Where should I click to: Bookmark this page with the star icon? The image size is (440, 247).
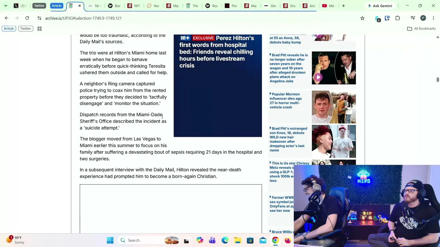pos(362,18)
